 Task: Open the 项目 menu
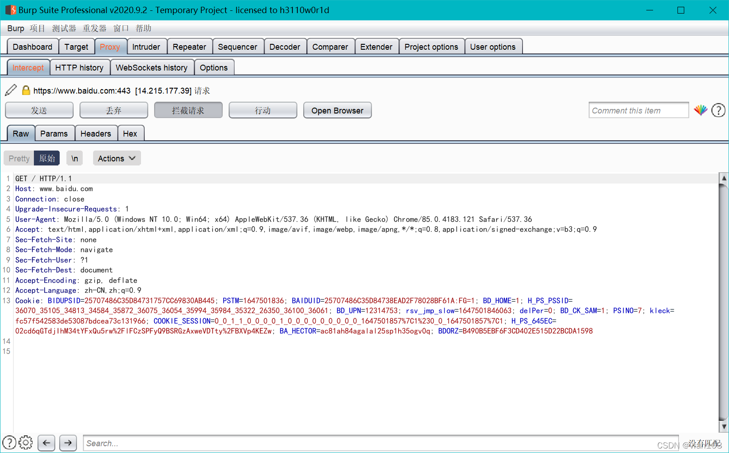(38, 28)
